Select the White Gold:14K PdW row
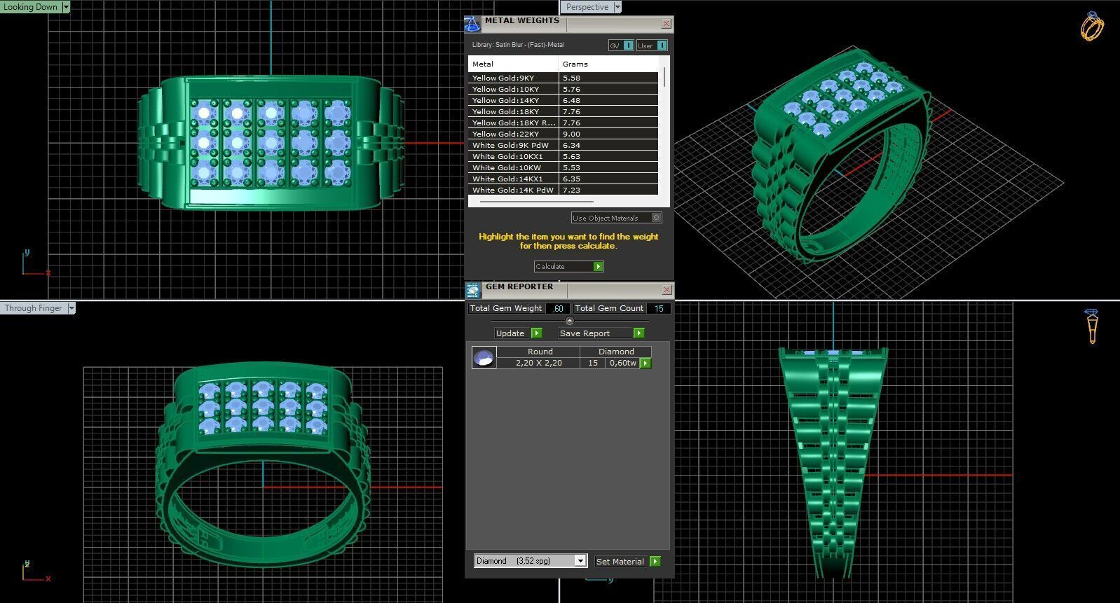The width and height of the screenshot is (1120, 603). [x=563, y=190]
